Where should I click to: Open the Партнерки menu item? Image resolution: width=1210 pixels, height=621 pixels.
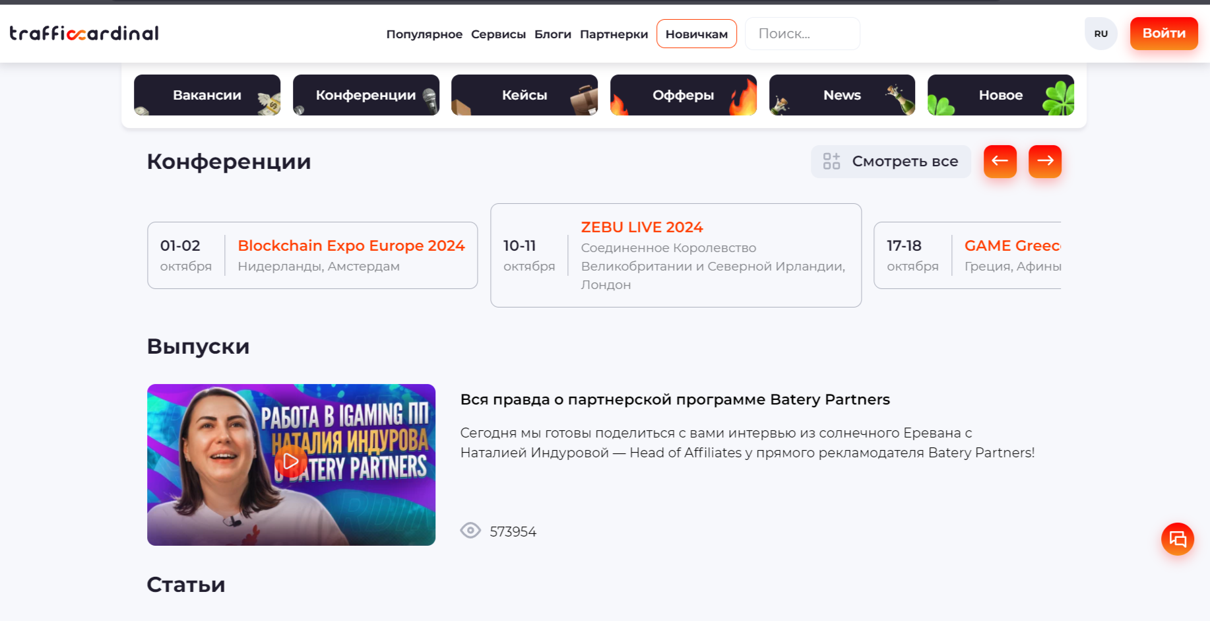tap(614, 34)
